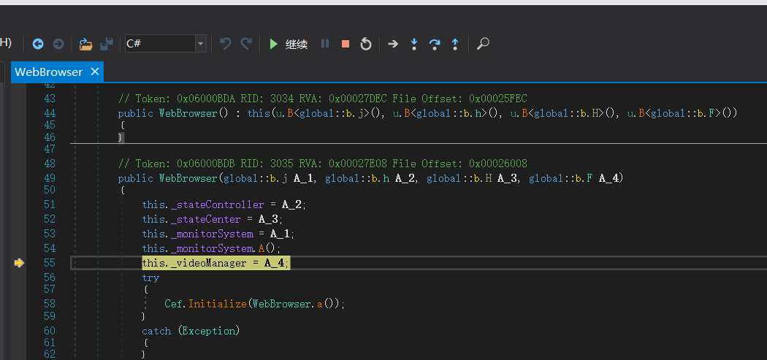Navigate forward with the grey forward arrow
This screenshot has height=360, width=767.
[x=58, y=44]
